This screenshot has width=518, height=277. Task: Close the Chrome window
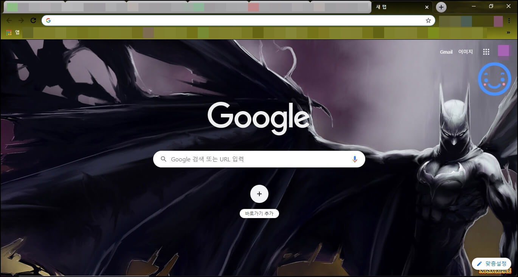click(508, 6)
